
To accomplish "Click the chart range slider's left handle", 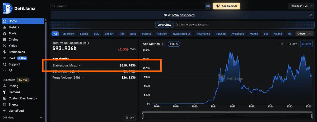I will (x=143, y=116).
